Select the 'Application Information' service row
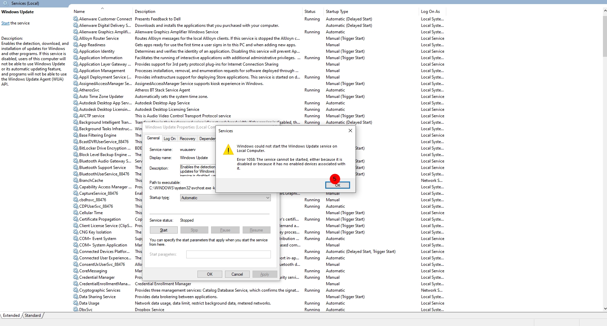The image size is (607, 326). pos(259,58)
